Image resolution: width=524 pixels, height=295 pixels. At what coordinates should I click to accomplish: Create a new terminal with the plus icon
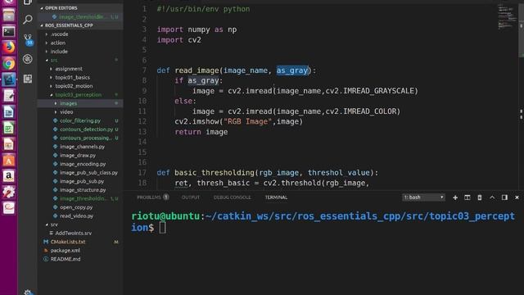(x=455, y=197)
